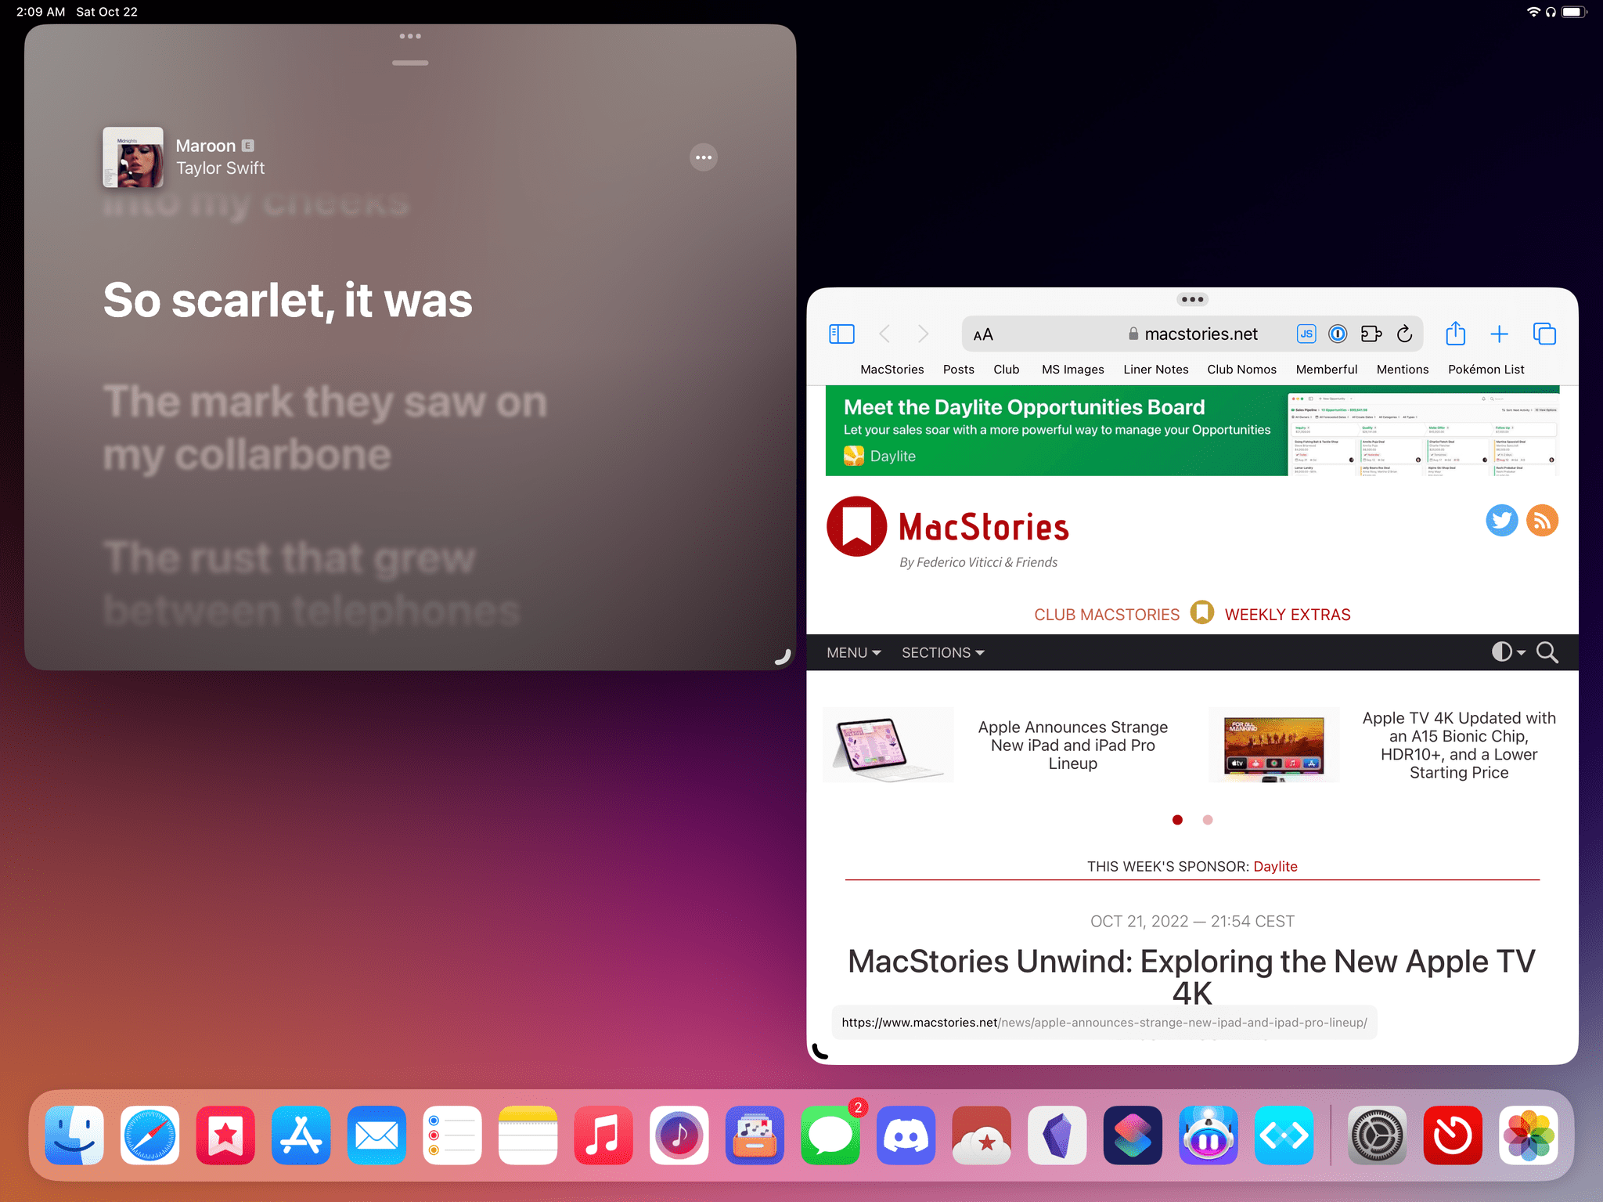Search MacStories with magnifier icon
This screenshot has height=1202, width=1603.
(x=1547, y=652)
